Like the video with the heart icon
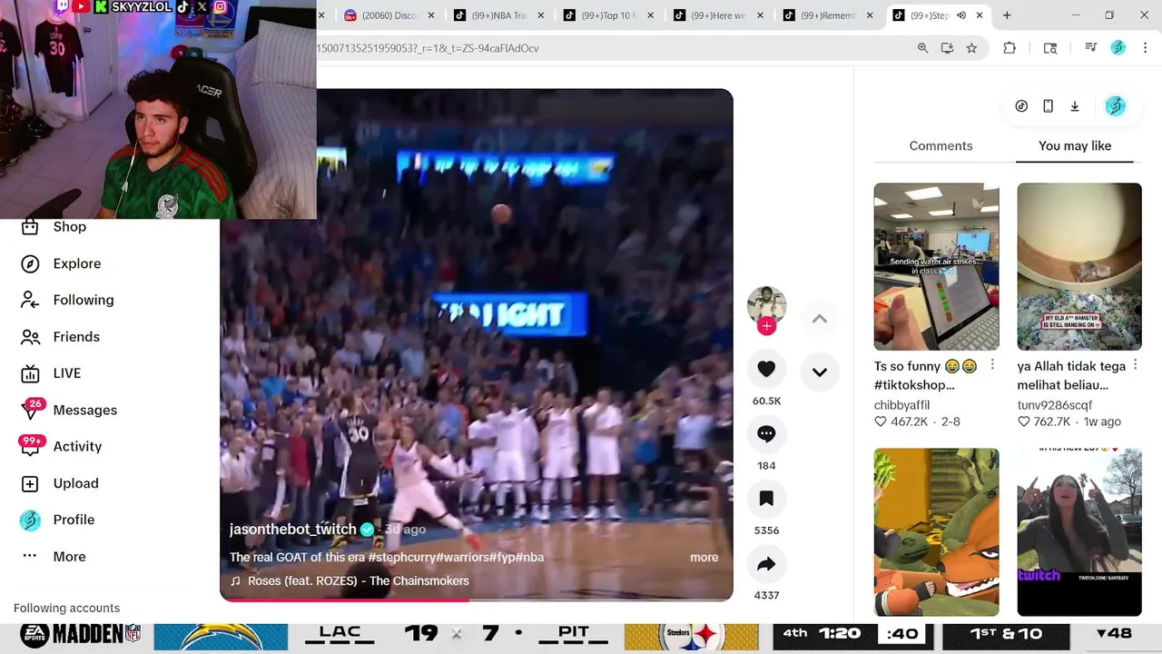 tap(766, 369)
